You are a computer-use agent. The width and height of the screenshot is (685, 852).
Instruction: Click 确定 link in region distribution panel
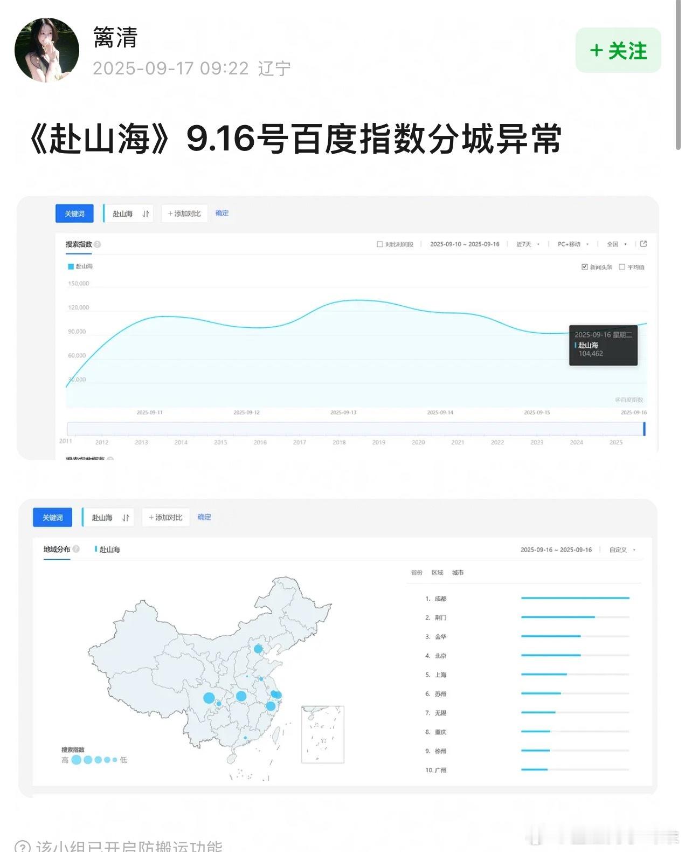204,517
